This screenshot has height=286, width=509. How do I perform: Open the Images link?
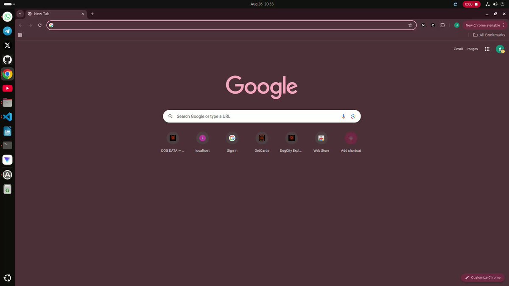point(472,49)
